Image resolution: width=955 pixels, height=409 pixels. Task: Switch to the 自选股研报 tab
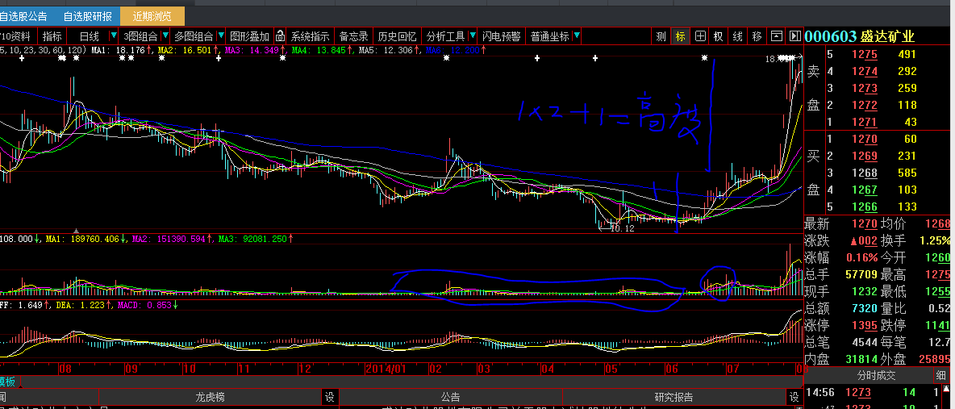pyautogui.click(x=87, y=16)
